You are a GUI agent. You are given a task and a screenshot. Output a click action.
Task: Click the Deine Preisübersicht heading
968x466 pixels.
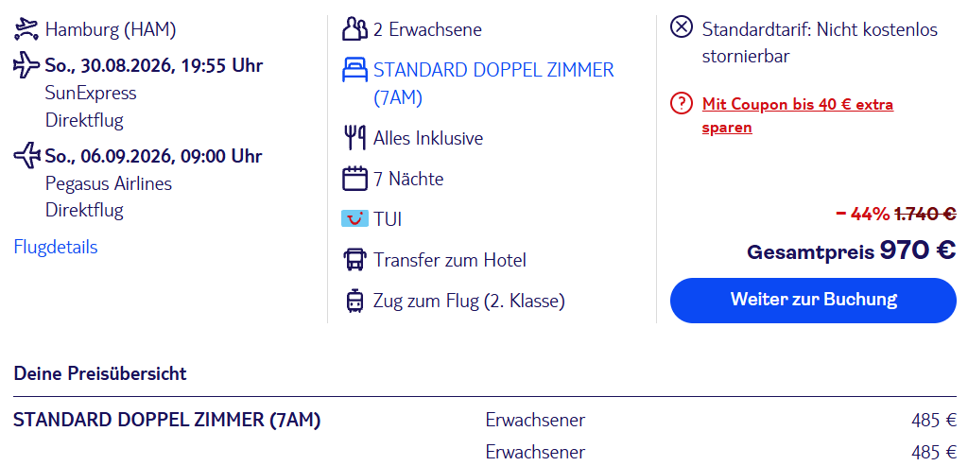100,373
